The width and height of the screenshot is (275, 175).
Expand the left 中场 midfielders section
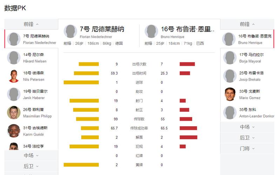point(31,155)
